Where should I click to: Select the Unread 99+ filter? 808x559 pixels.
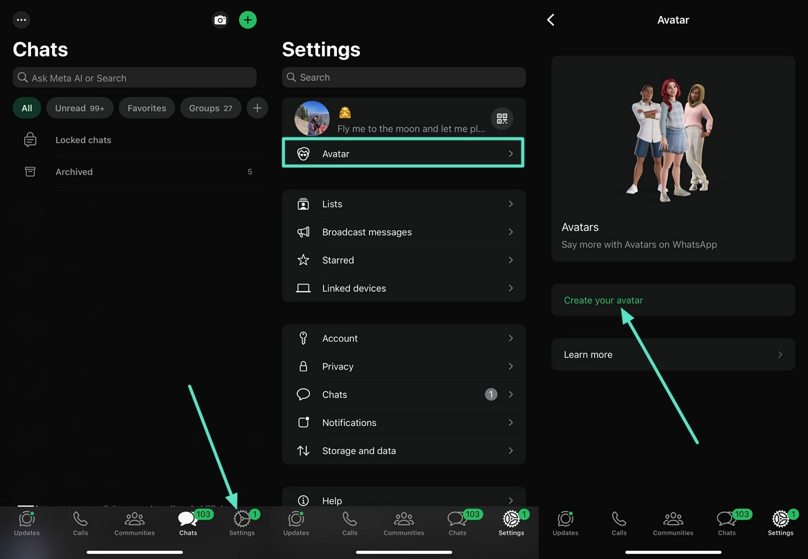point(80,108)
